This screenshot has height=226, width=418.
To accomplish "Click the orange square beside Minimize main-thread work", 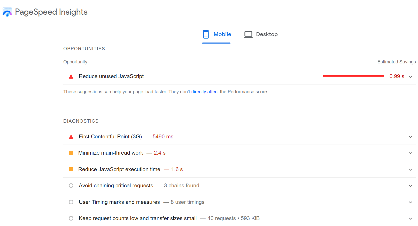I will tap(71, 153).
